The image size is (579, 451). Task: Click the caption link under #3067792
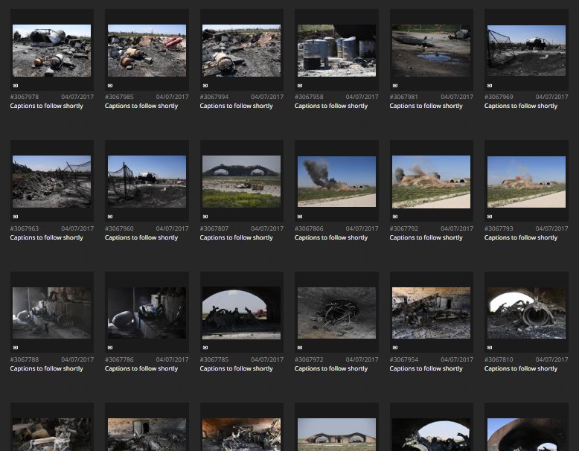pos(426,237)
